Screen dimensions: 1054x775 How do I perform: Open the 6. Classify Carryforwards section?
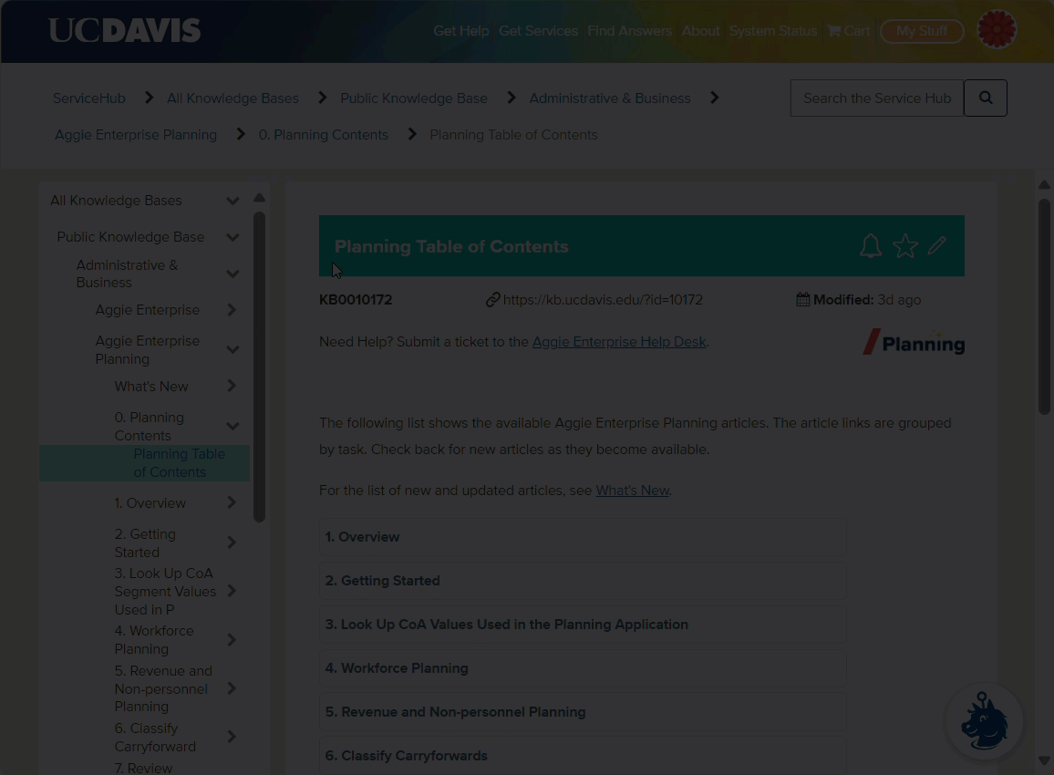pos(583,756)
